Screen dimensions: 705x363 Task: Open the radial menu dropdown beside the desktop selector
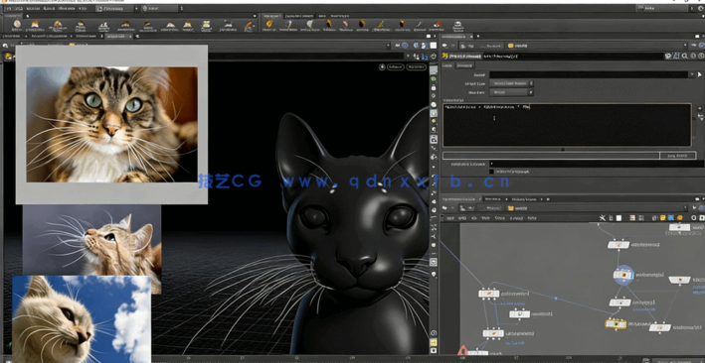[x=159, y=9]
